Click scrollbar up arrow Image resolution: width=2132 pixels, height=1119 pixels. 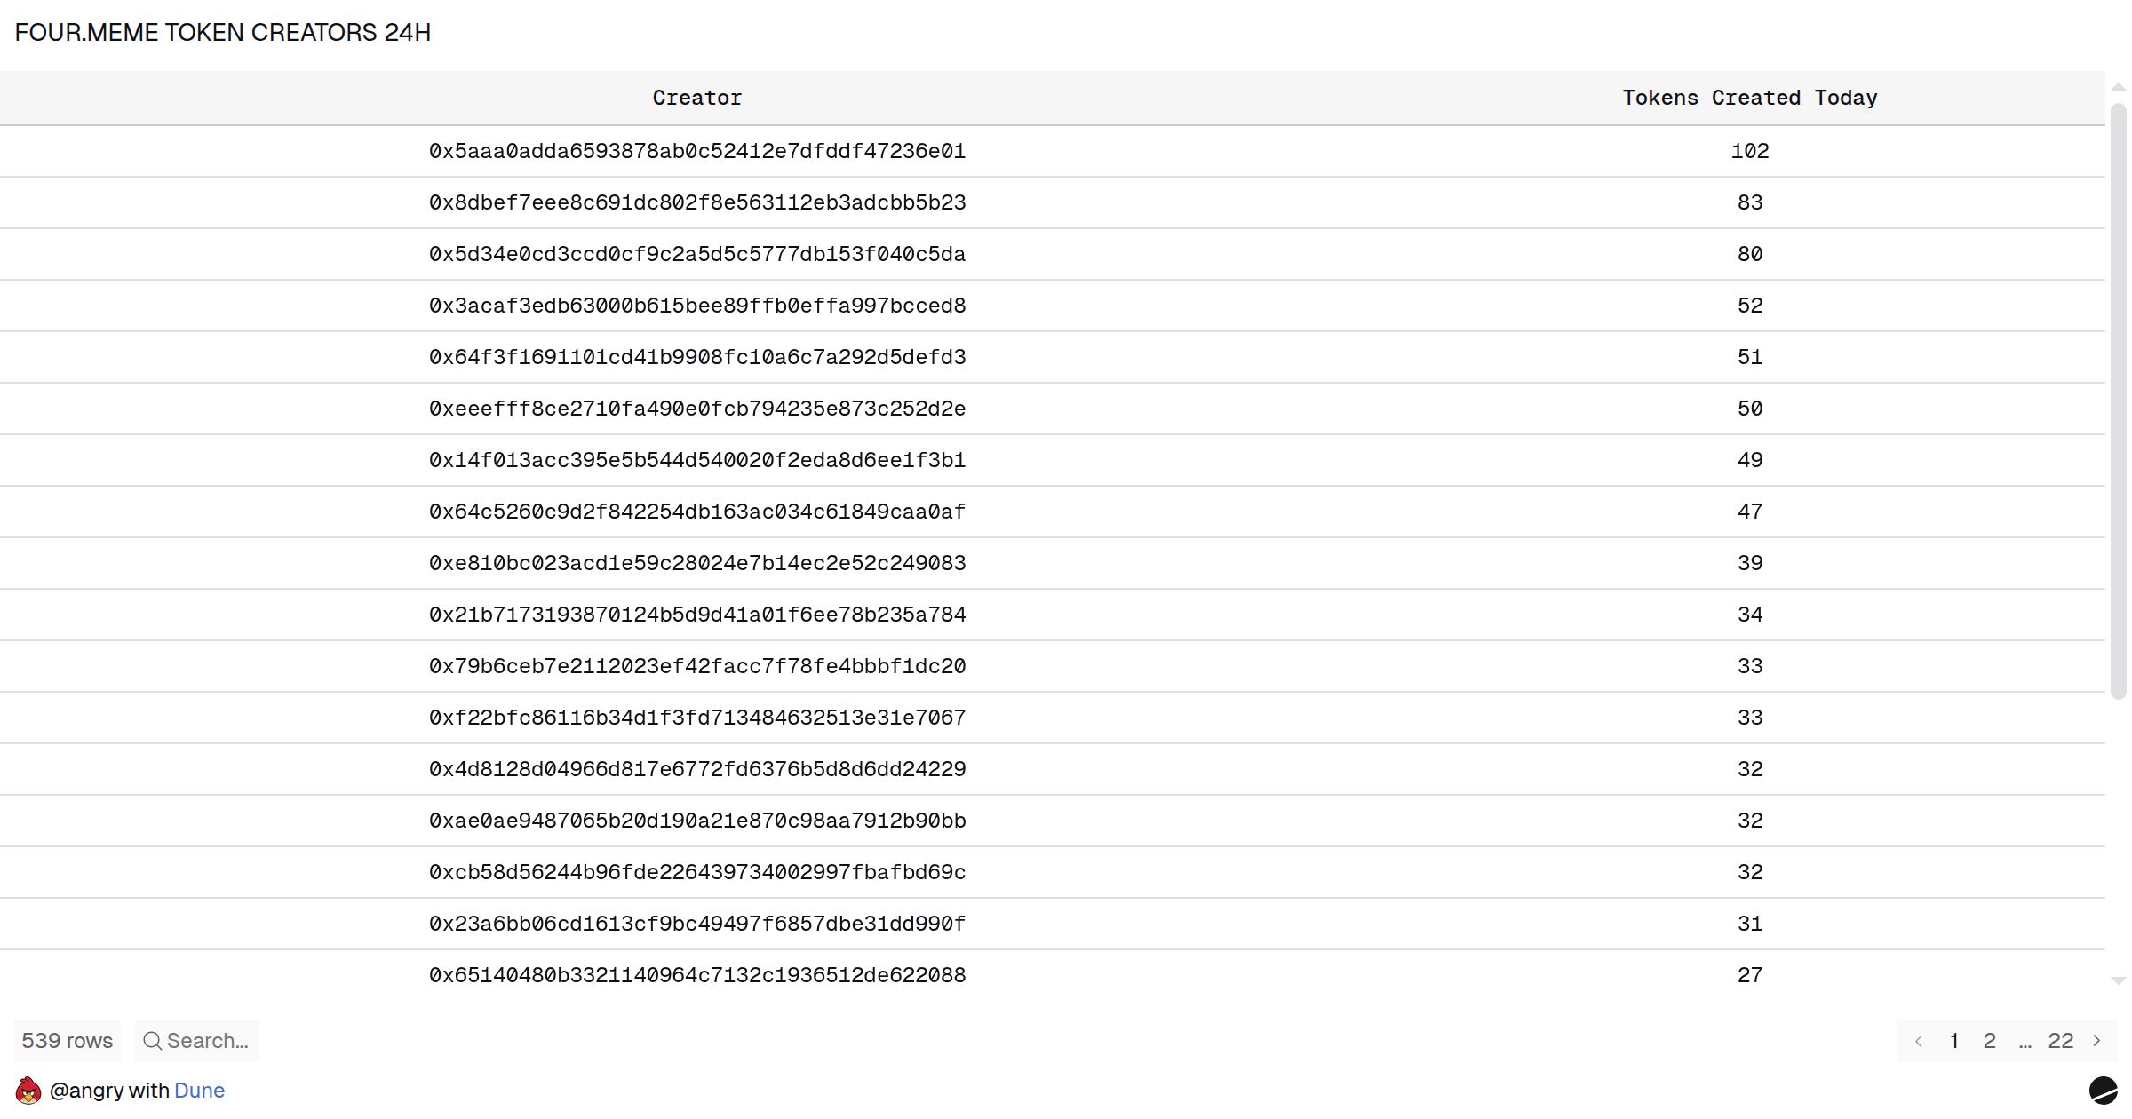point(2119,87)
